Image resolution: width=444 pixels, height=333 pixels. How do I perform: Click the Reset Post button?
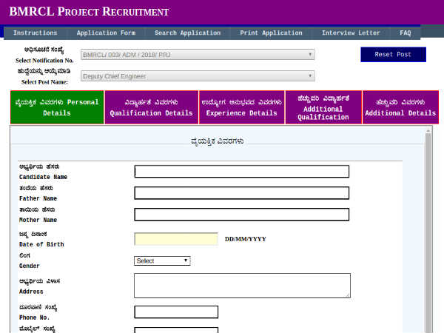coord(393,54)
